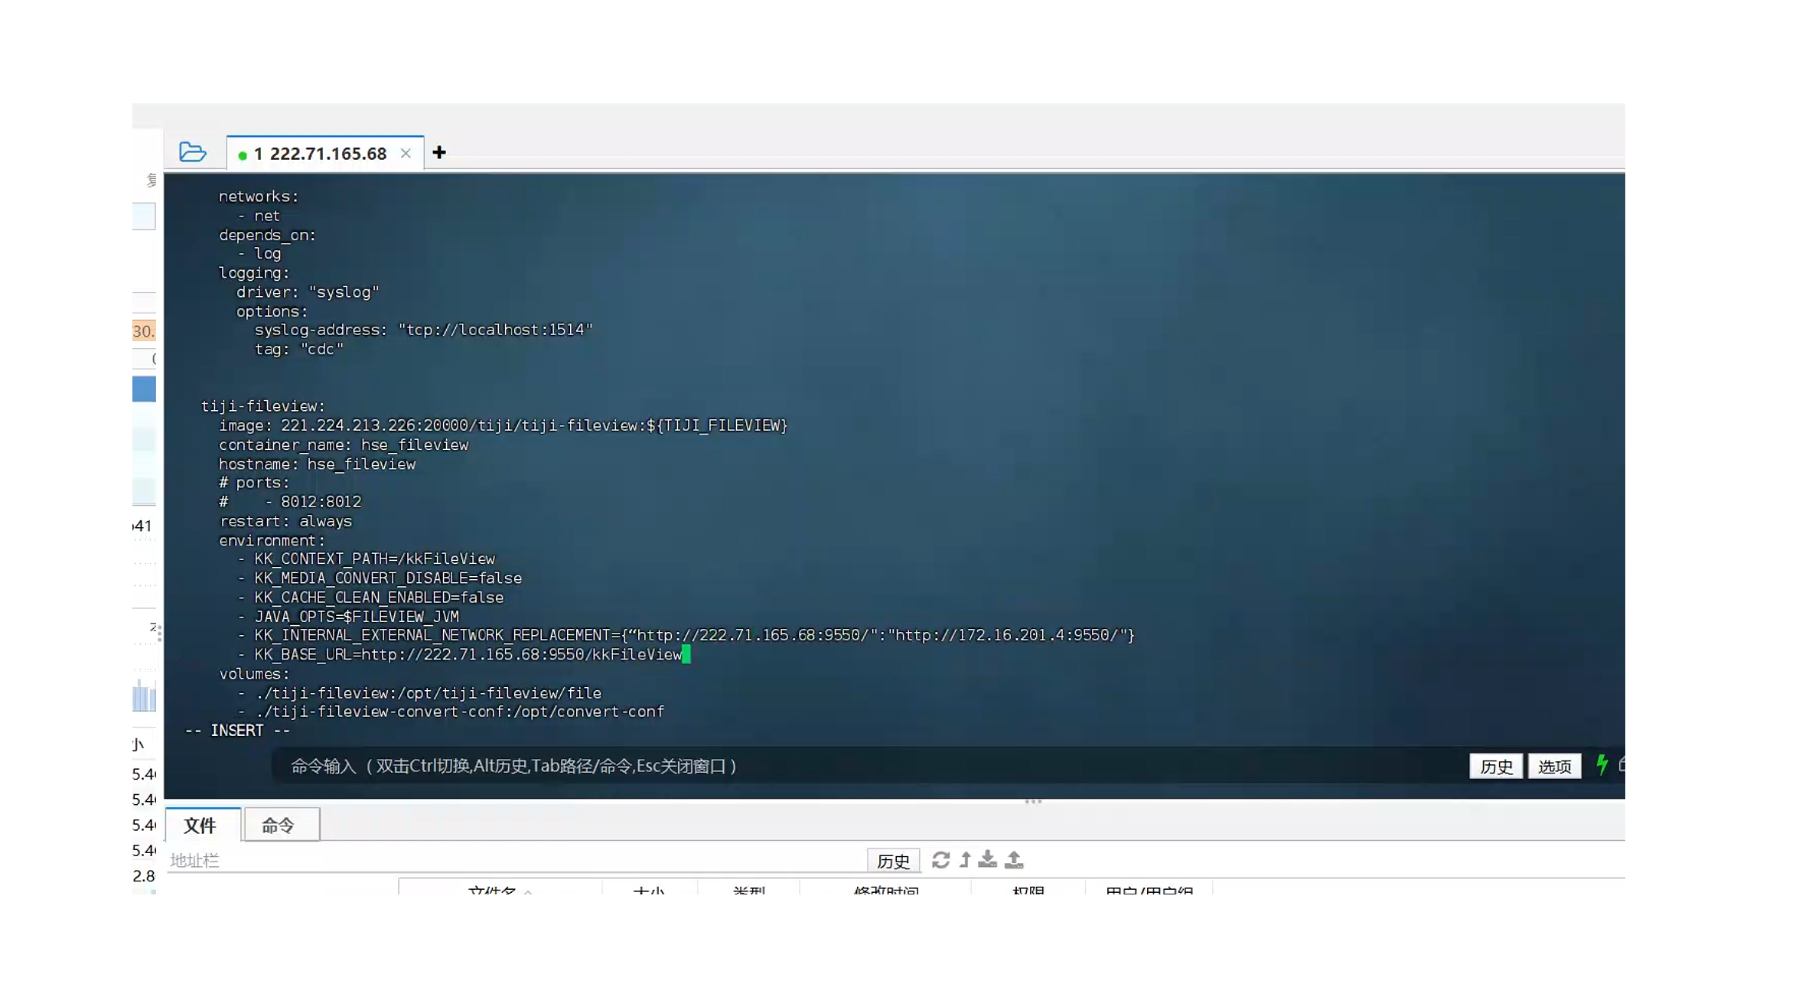Image resolution: width=1812 pixels, height=987 pixels.
Task: Click the download icon in file toolbar
Action: pos(988,860)
